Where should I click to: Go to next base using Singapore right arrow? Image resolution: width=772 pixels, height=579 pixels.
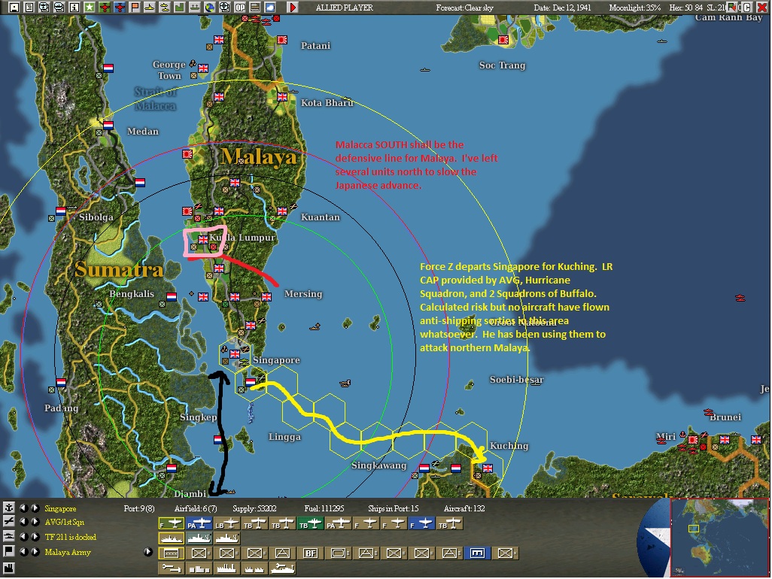[35, 508]
